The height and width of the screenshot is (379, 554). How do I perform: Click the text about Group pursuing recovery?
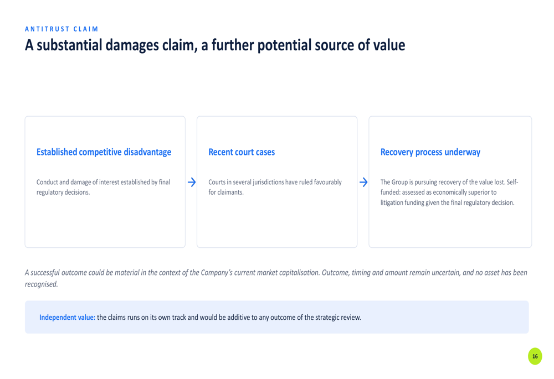pyautogui.click(x=449, y=193)
